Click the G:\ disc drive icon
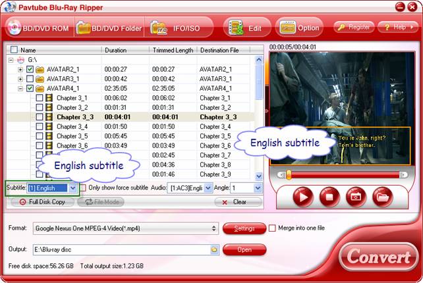Screen dimensions: 423x283 pos(21,60)
